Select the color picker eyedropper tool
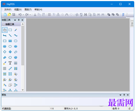The height and width of the screenshot is (111, 138). pyautogui.click(x=5, y=63)
